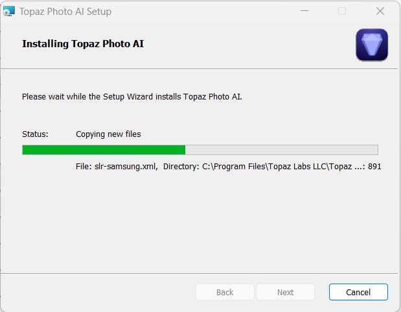Close the setup window with the X
401x312 pixels.
[x=380, y=11]
